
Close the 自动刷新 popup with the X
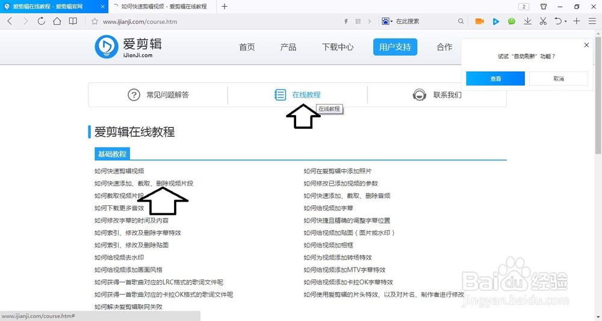(x=586, y=45)
